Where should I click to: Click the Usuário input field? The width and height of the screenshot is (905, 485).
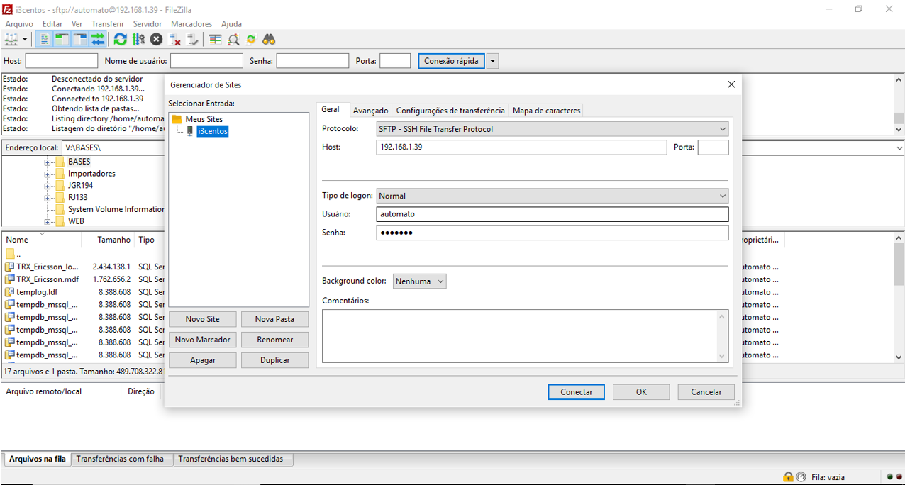pos(553,214)
